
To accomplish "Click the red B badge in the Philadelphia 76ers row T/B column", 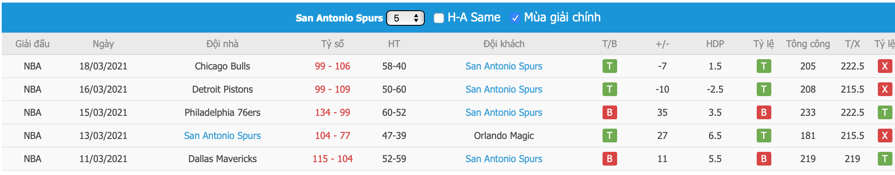I will click(609, 112).
